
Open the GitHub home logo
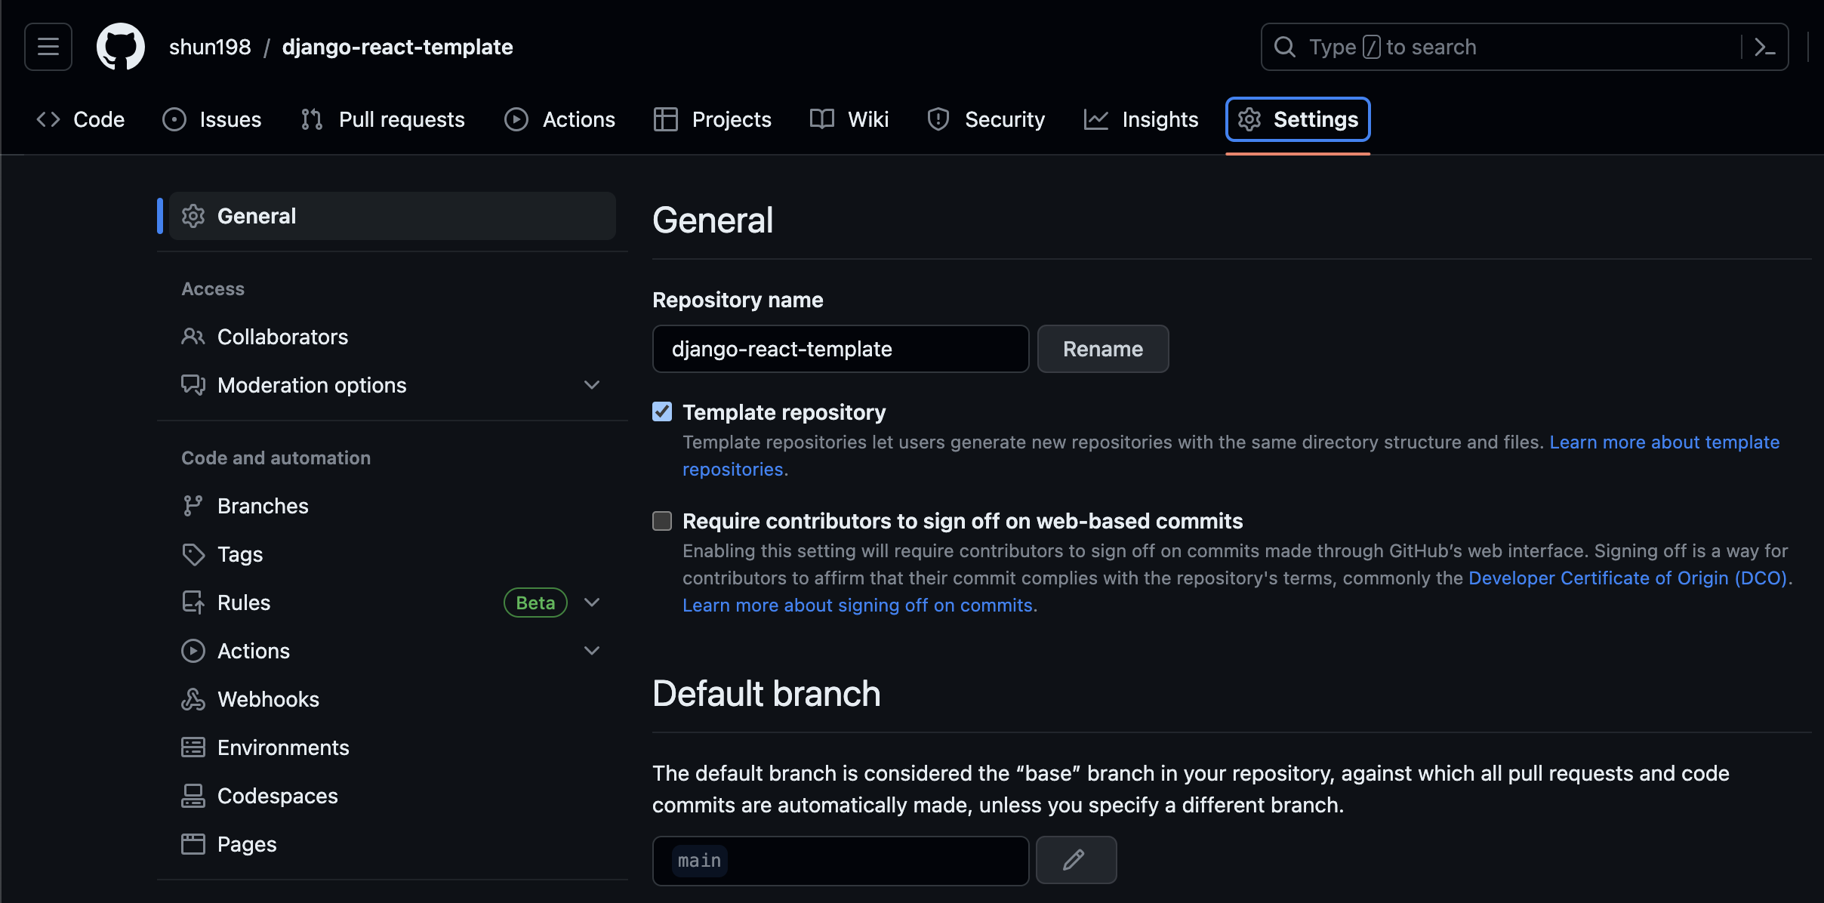click(x=122, y=46)
